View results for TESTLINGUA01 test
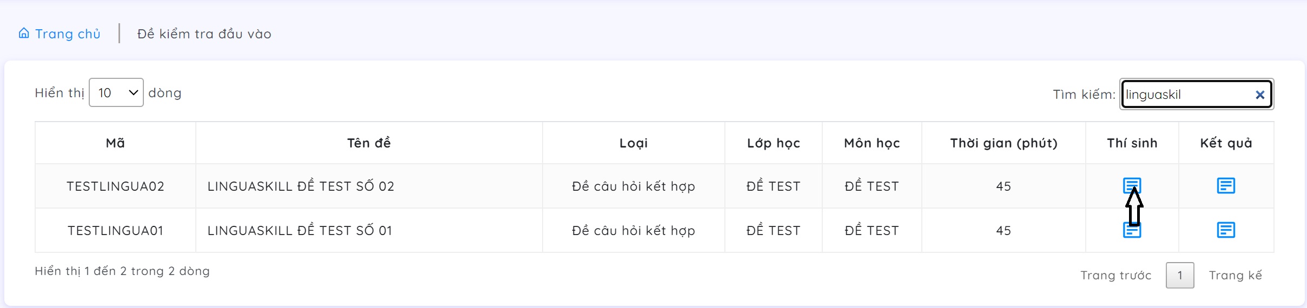 click(x=1226, y=230)
